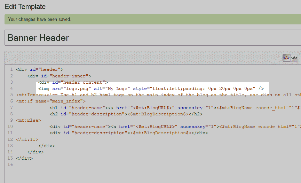Click line number 4 in the gutter
This screenshot has height=183, width=301.
(11, 89)
